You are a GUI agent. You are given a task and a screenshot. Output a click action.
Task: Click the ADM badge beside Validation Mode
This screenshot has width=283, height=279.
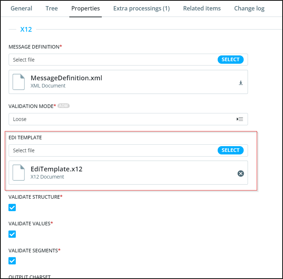pos(64,106)
